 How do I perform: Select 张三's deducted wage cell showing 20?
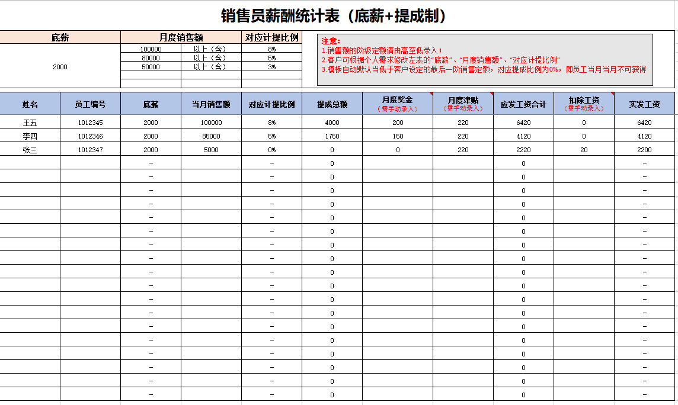584,150
